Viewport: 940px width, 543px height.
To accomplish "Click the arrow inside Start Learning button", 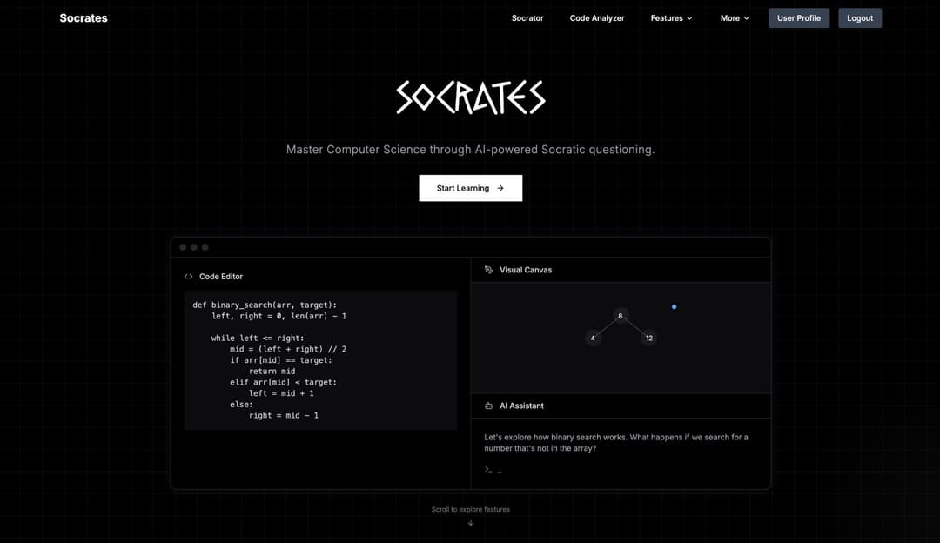I will (500, 188).
